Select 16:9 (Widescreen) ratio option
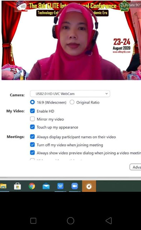 [32, 102]
